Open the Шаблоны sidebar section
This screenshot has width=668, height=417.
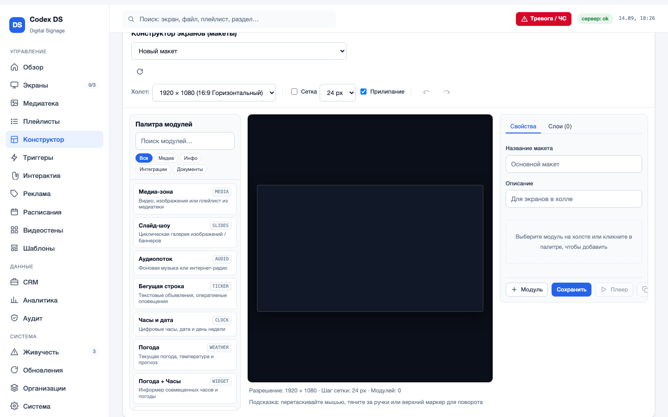[54, 248]
